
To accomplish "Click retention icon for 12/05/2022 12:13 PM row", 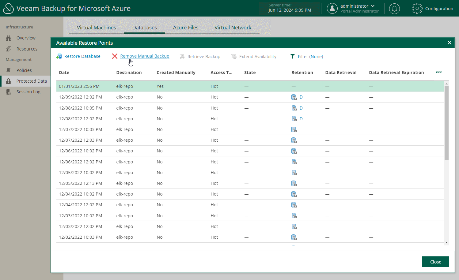I will pyautogui.click(x=294, y=183).
